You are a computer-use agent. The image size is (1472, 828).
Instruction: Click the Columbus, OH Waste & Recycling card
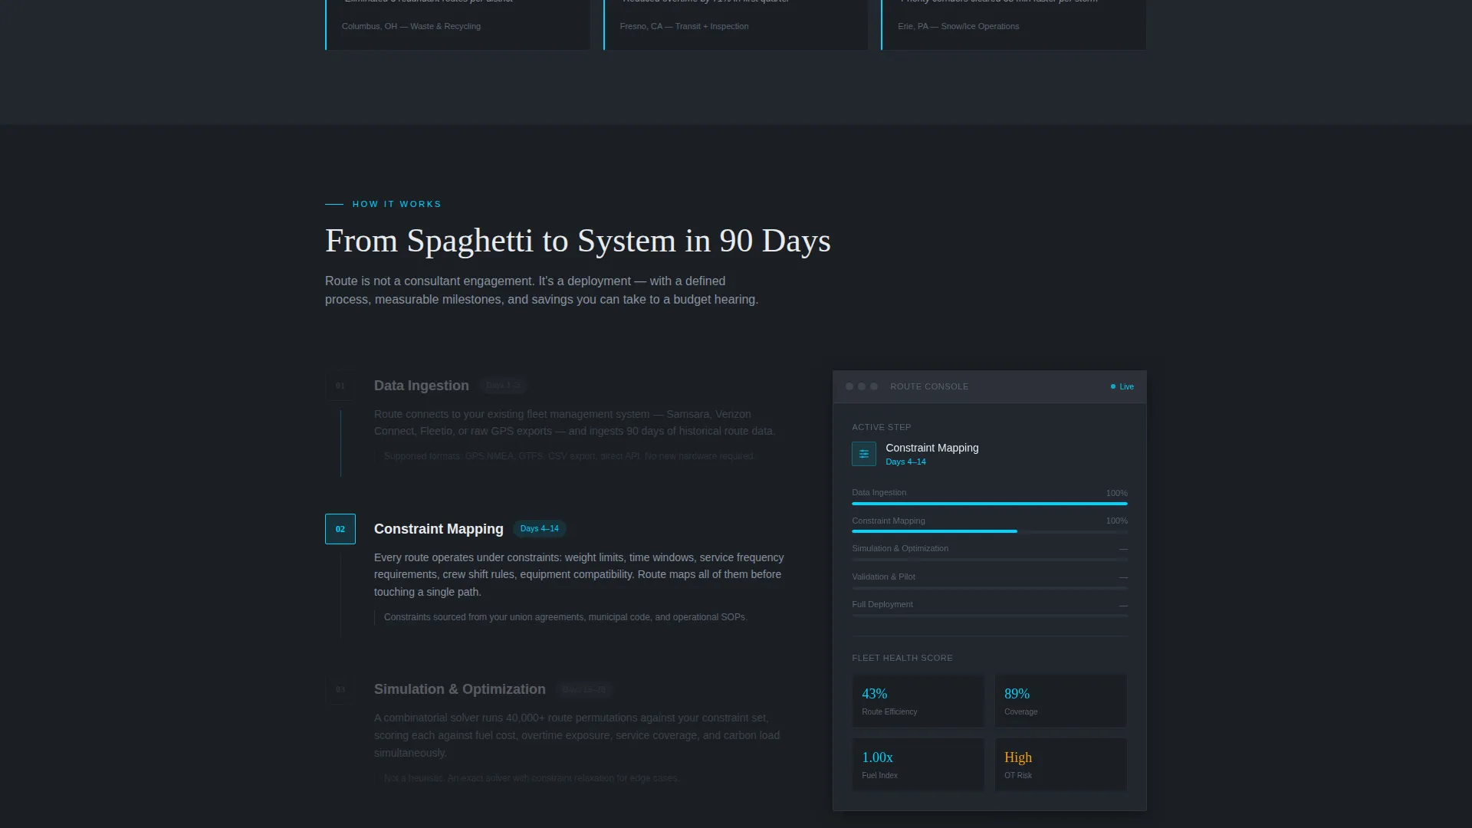tap(458, 25)
